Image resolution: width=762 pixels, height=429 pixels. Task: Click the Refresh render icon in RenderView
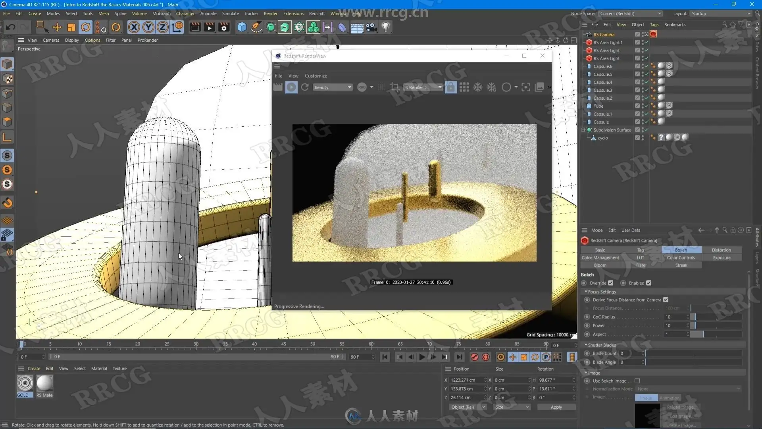click(305, 87)
